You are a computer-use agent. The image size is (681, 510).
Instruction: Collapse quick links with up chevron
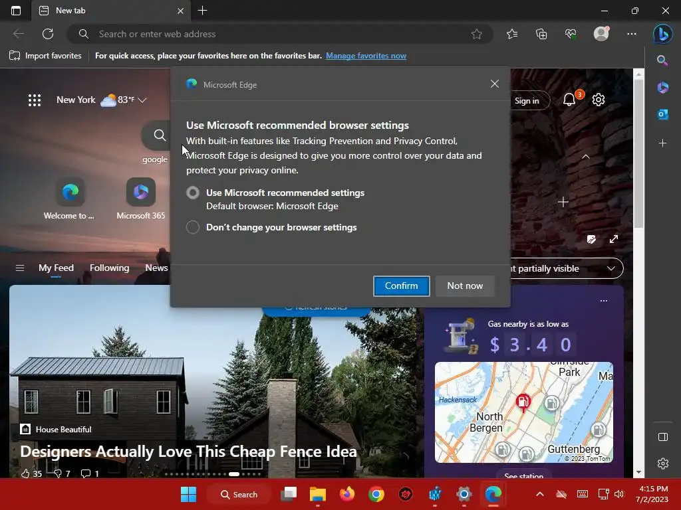[x=585, y=157]
